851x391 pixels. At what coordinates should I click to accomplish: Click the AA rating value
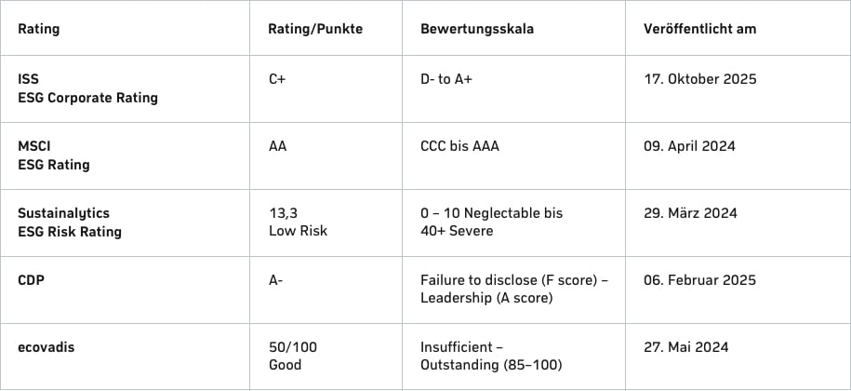277,146
